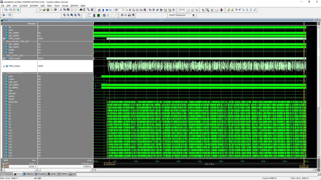
Task: Click the Cut scissors icon
Action: coord(61,10)
